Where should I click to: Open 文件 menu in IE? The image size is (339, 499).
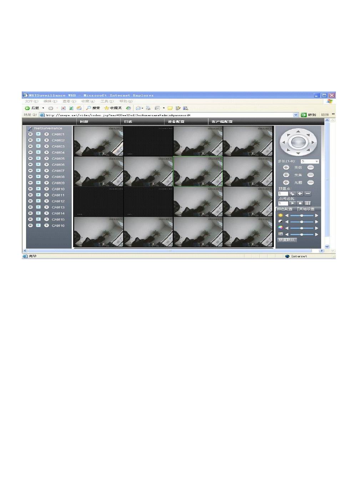[x=31, y=101]
